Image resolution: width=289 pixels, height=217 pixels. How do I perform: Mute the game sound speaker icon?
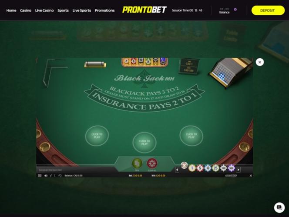pos(46,176)
